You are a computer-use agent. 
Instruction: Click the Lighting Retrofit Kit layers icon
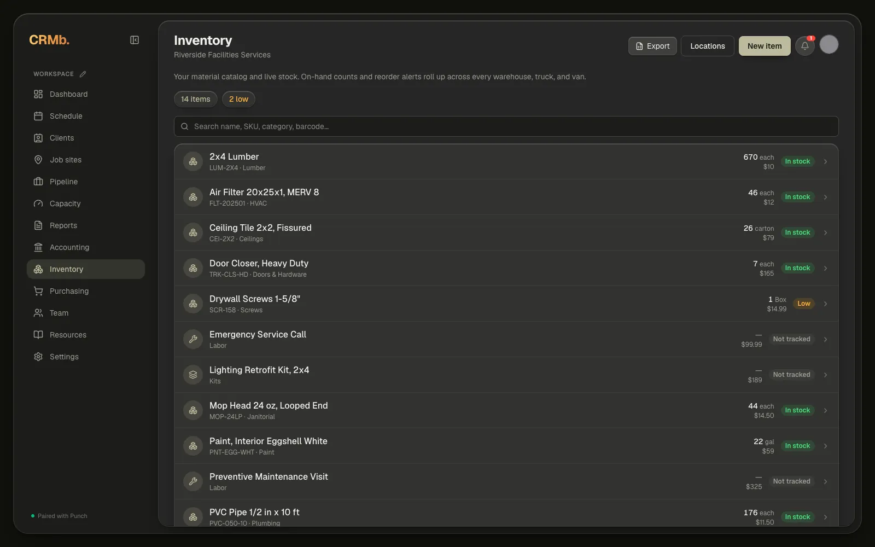pyautogui.click(x=193, y=375)
